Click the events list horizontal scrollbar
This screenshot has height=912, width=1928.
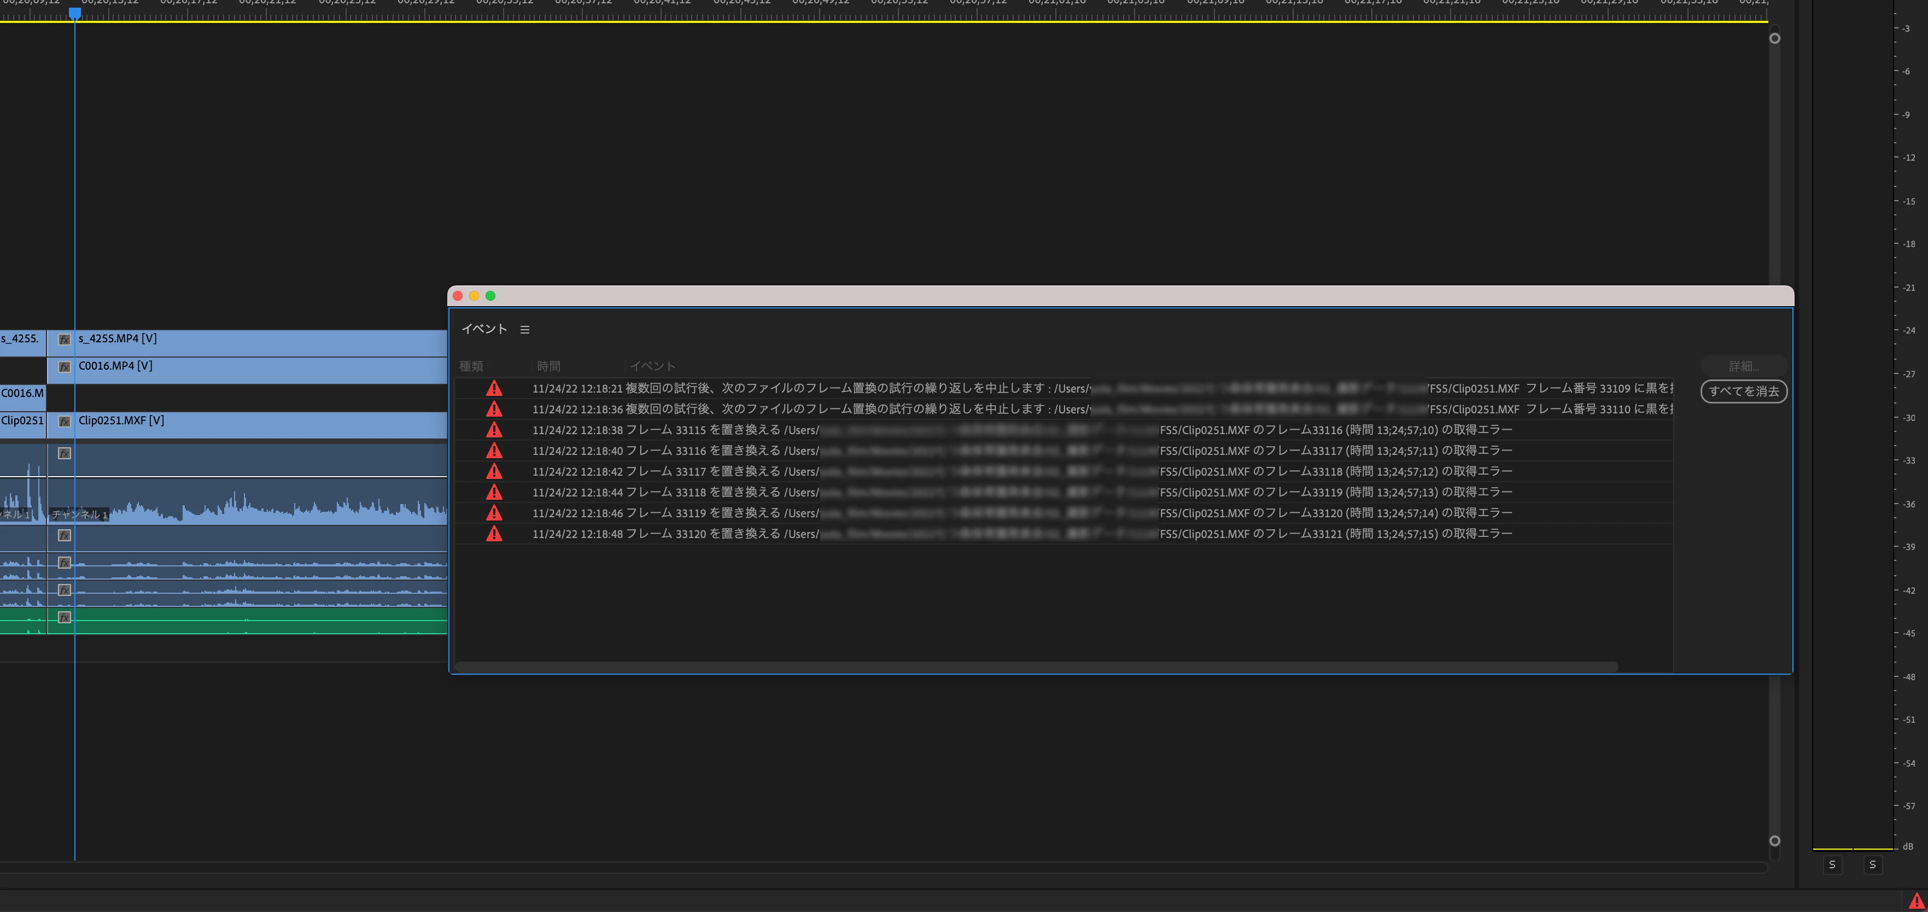coord(1036,666)
